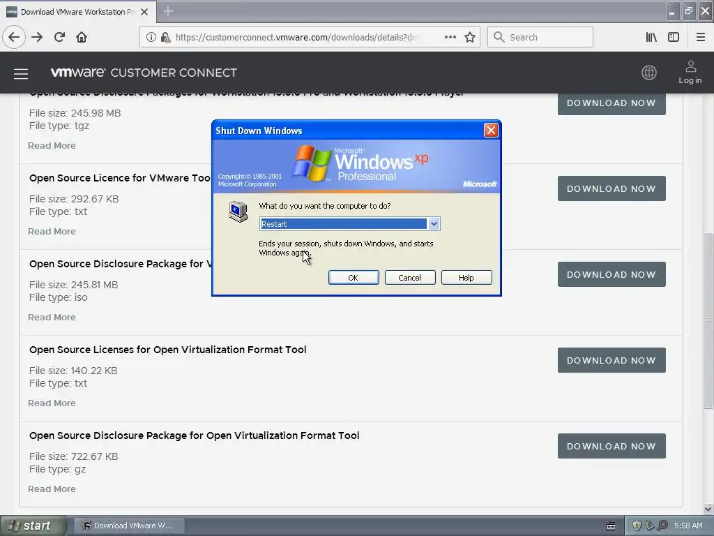Click the 5:58 AM system clock
The height and width of the screenshot is (536, 714).
(x=688, y=526)
